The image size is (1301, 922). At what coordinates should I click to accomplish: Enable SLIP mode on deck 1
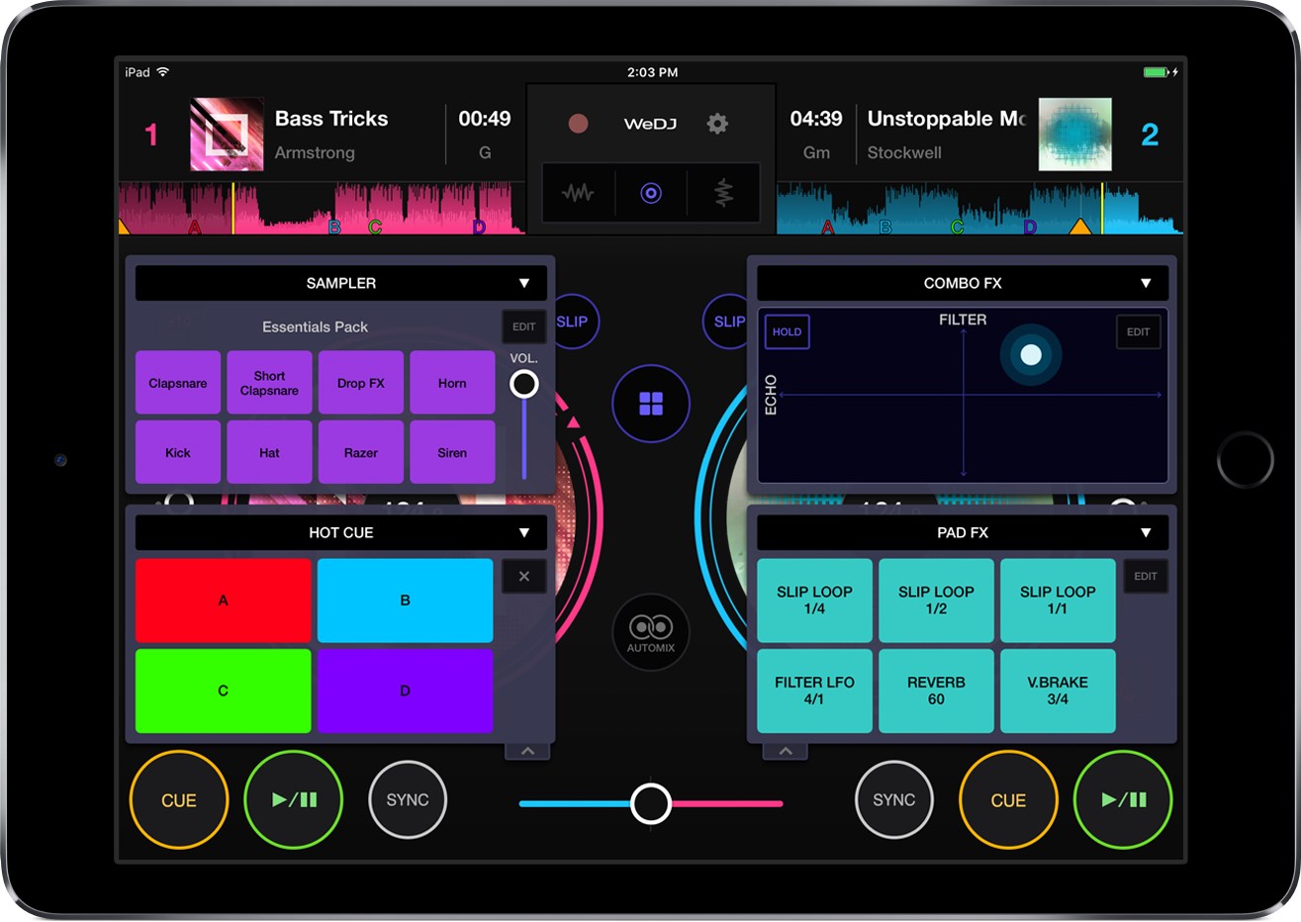click(573, 322)
